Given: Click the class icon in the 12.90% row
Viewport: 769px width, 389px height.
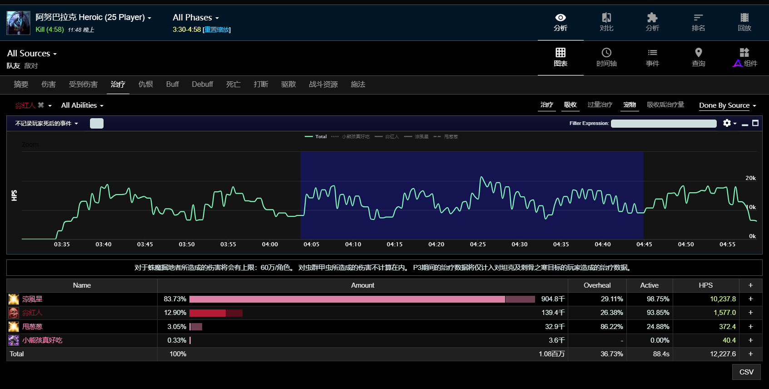Looking at the screenshot, I should pyautogui.click(x=14, y=313).
